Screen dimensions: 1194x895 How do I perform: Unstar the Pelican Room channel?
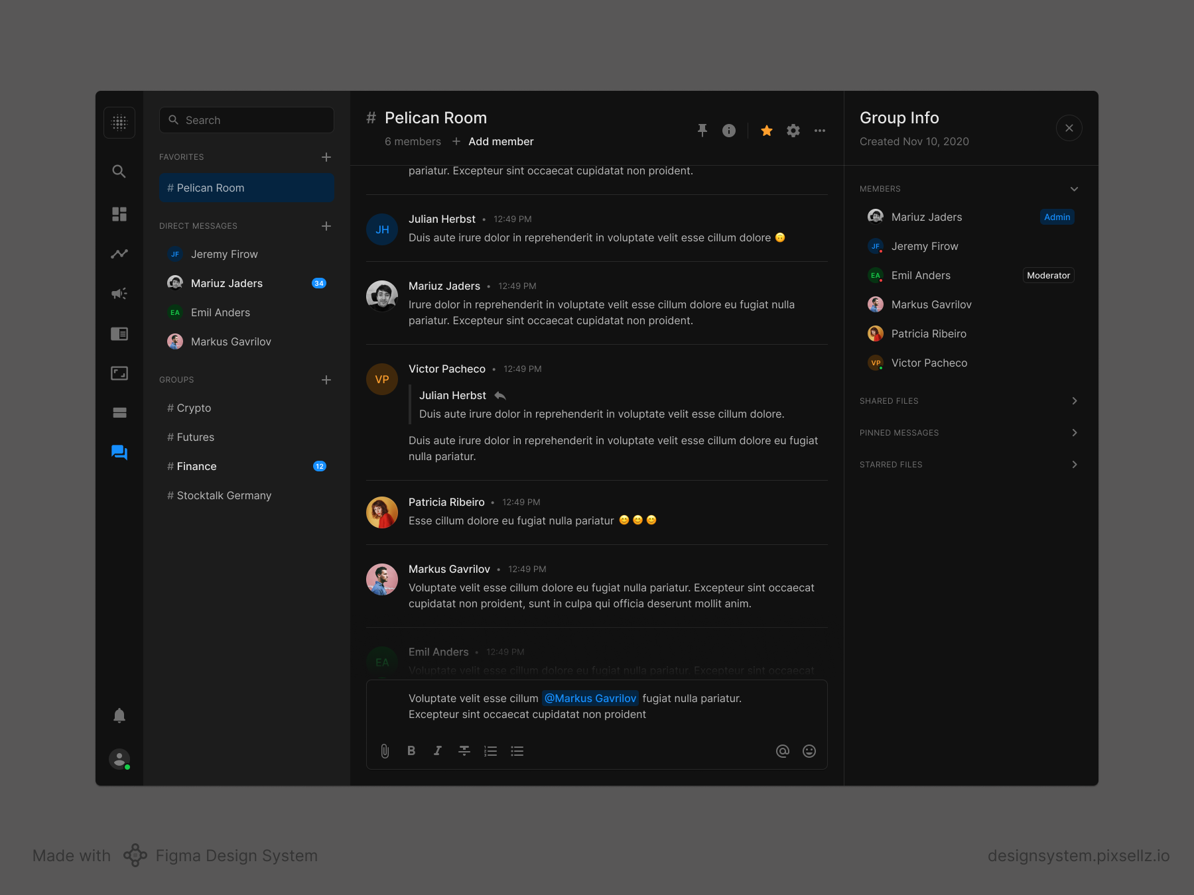click(x=766, y=131)
